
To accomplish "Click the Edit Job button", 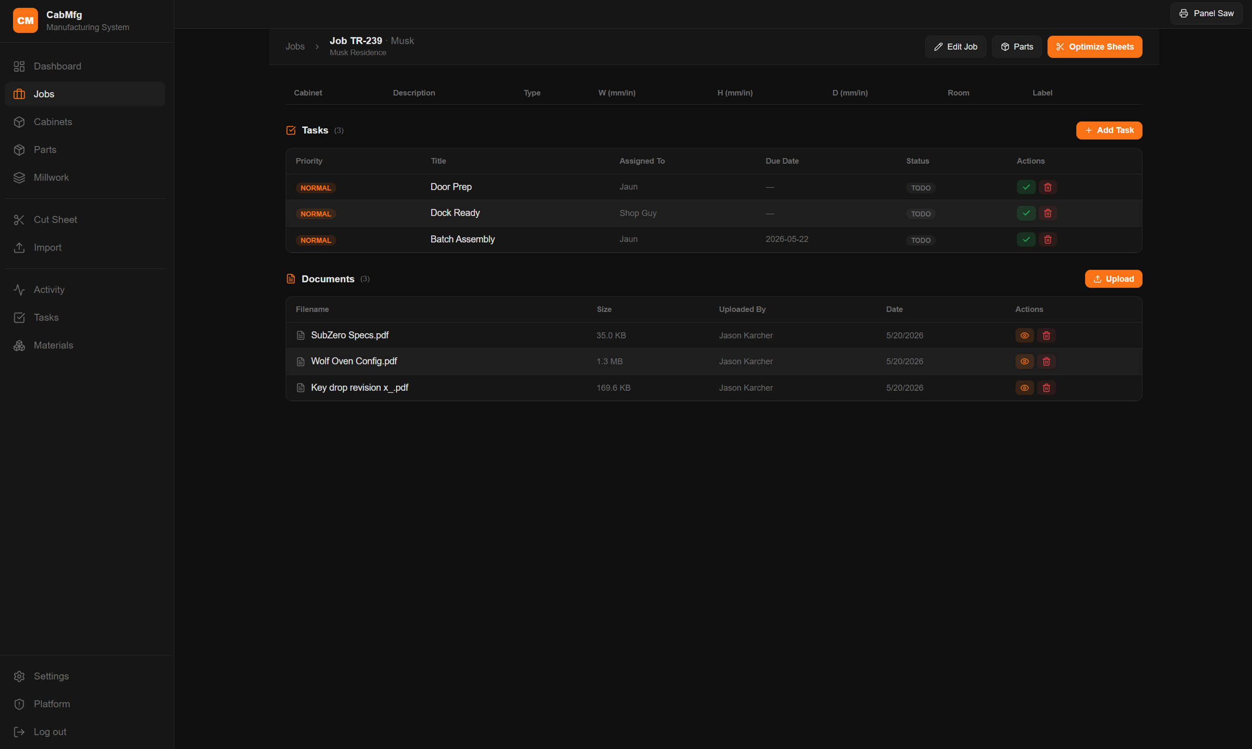I will click(955, 47).
